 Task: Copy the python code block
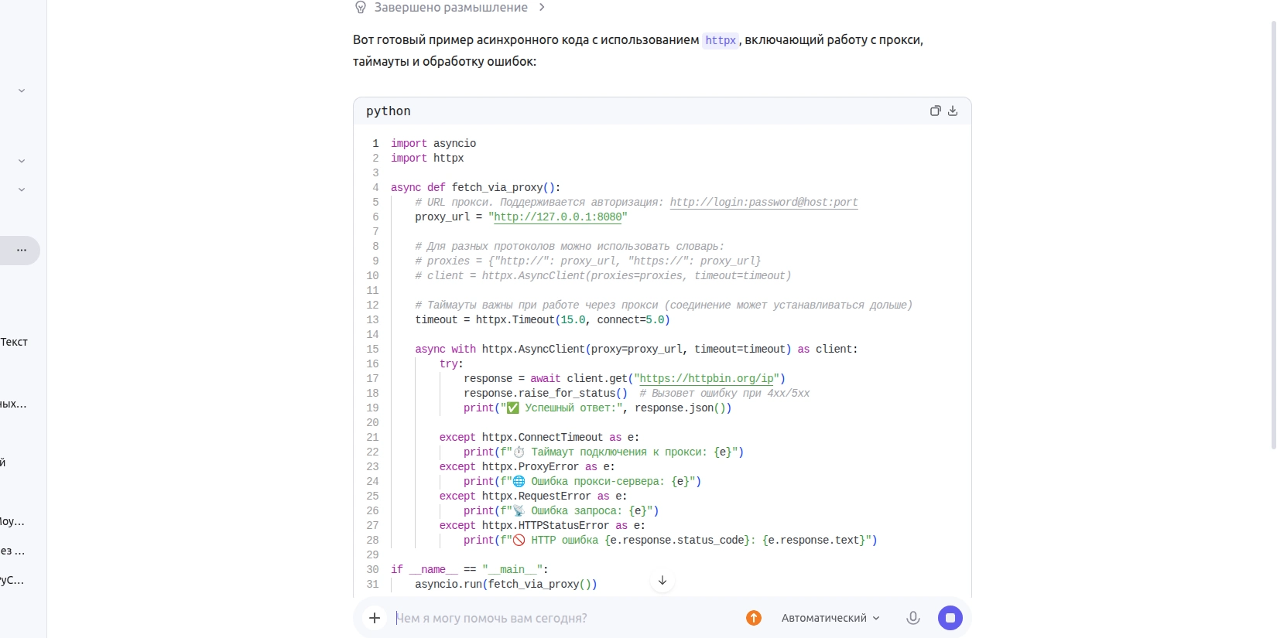click(x=935, y=111)
